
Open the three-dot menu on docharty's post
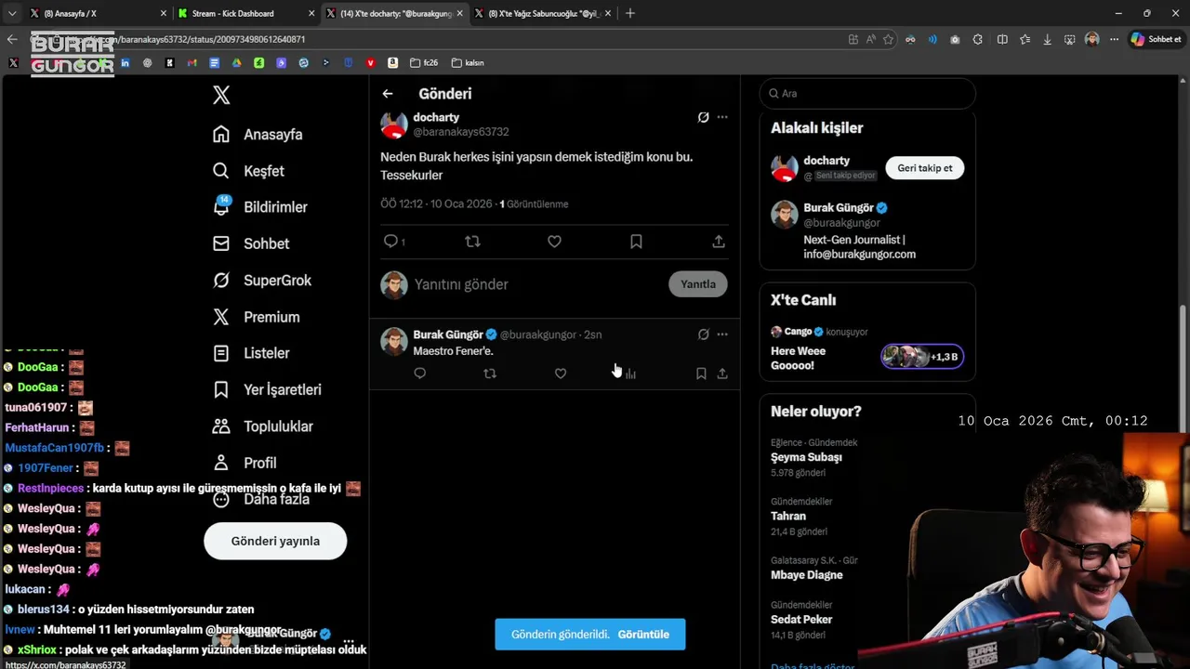pos(722,117)
